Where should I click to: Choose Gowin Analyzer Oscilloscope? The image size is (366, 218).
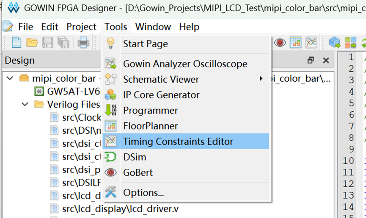coord(186,64)
